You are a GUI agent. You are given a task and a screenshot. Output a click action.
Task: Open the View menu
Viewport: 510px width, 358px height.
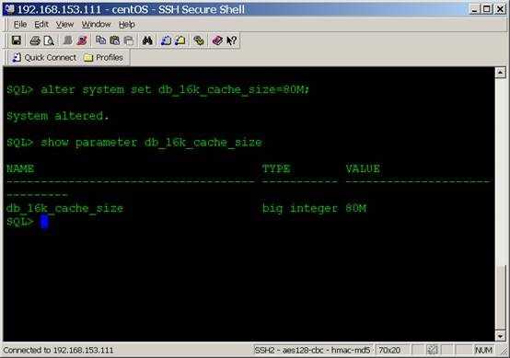point(64,24)
